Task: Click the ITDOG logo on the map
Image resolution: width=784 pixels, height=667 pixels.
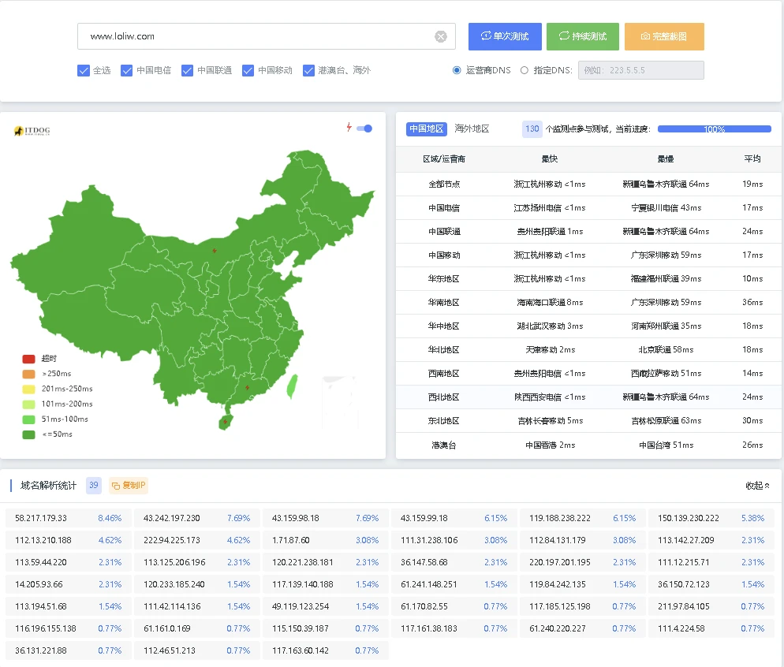Action: [x=32, y=131]
